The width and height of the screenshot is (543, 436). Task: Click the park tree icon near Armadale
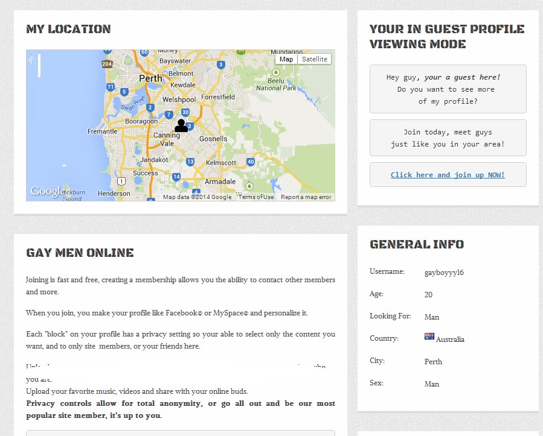249,186
